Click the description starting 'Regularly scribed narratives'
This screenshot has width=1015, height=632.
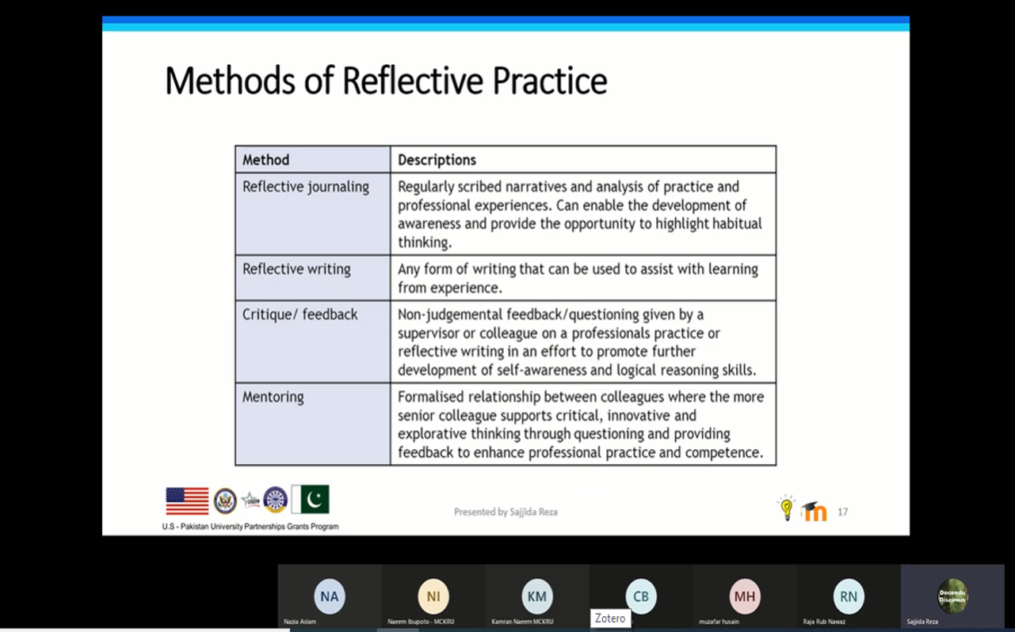click(x=583, y=214)
